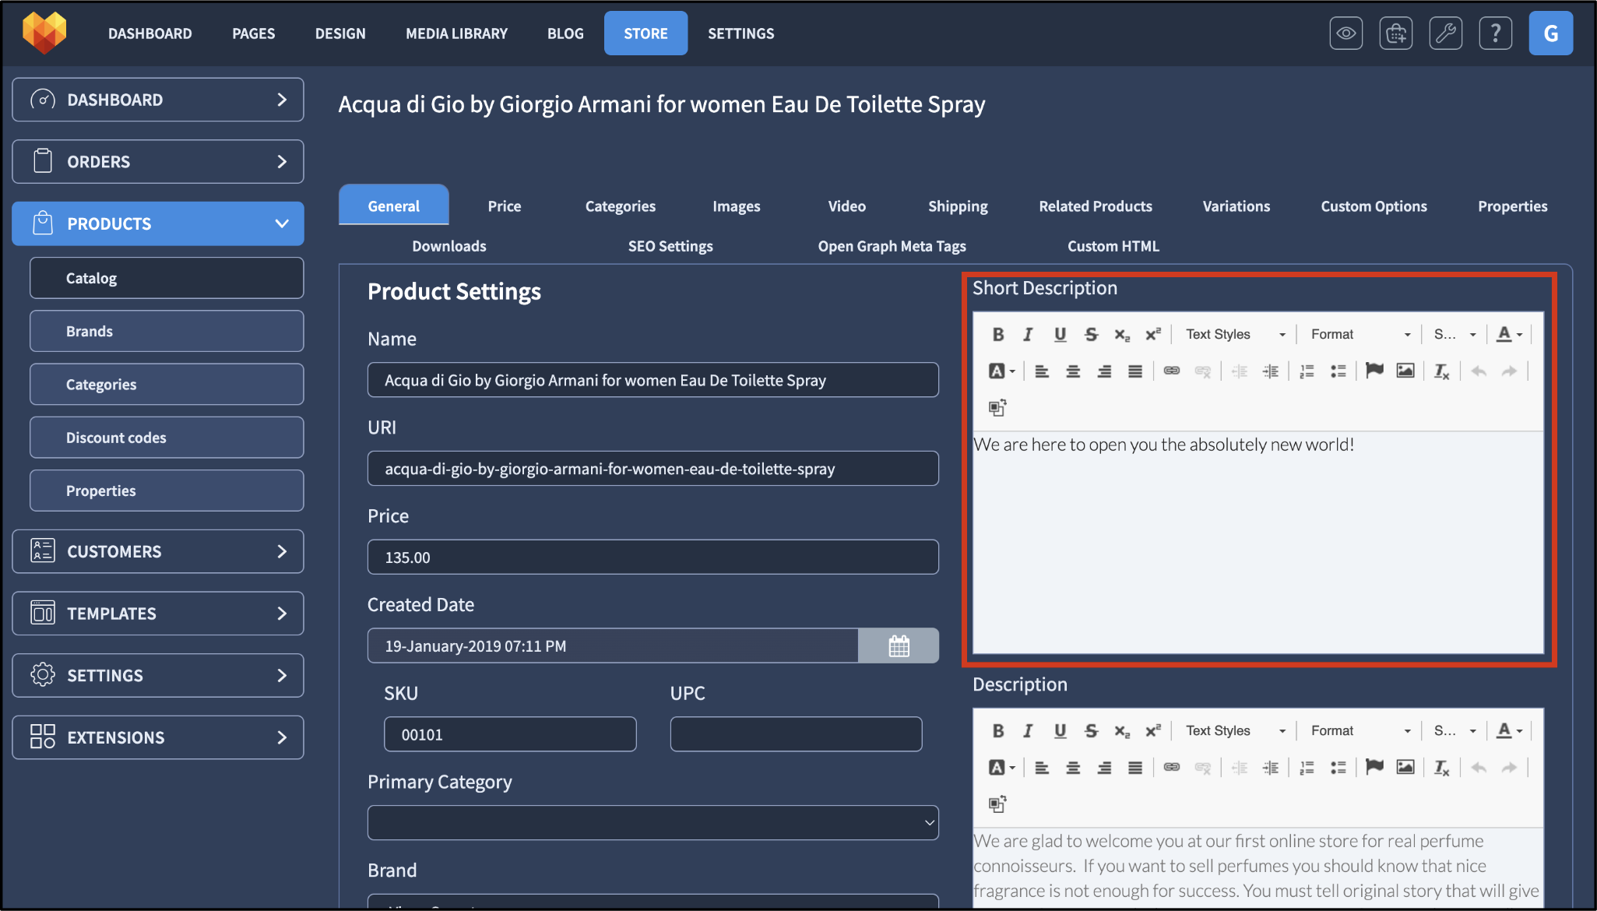Remove formatting in Short Description editor
The image size is (1597, 911).
click(1441, 371)
